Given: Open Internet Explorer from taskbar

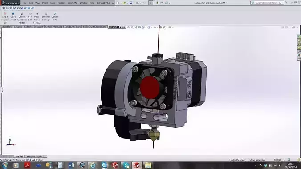Looking at the screenshot, I should (x=93, y=165).
